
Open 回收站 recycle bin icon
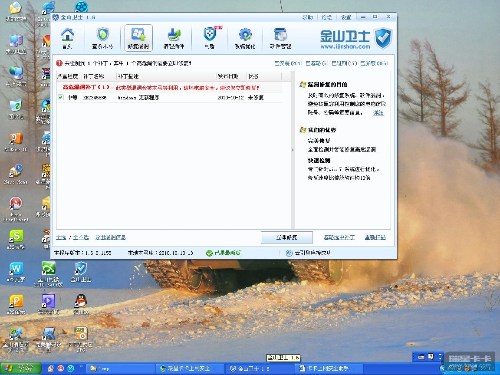pos(16,109)
